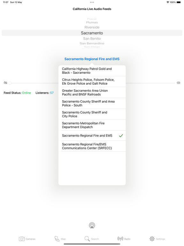Open the Search magnifier icon
Viewport: 184px width, 246px height.
point(87,239)
